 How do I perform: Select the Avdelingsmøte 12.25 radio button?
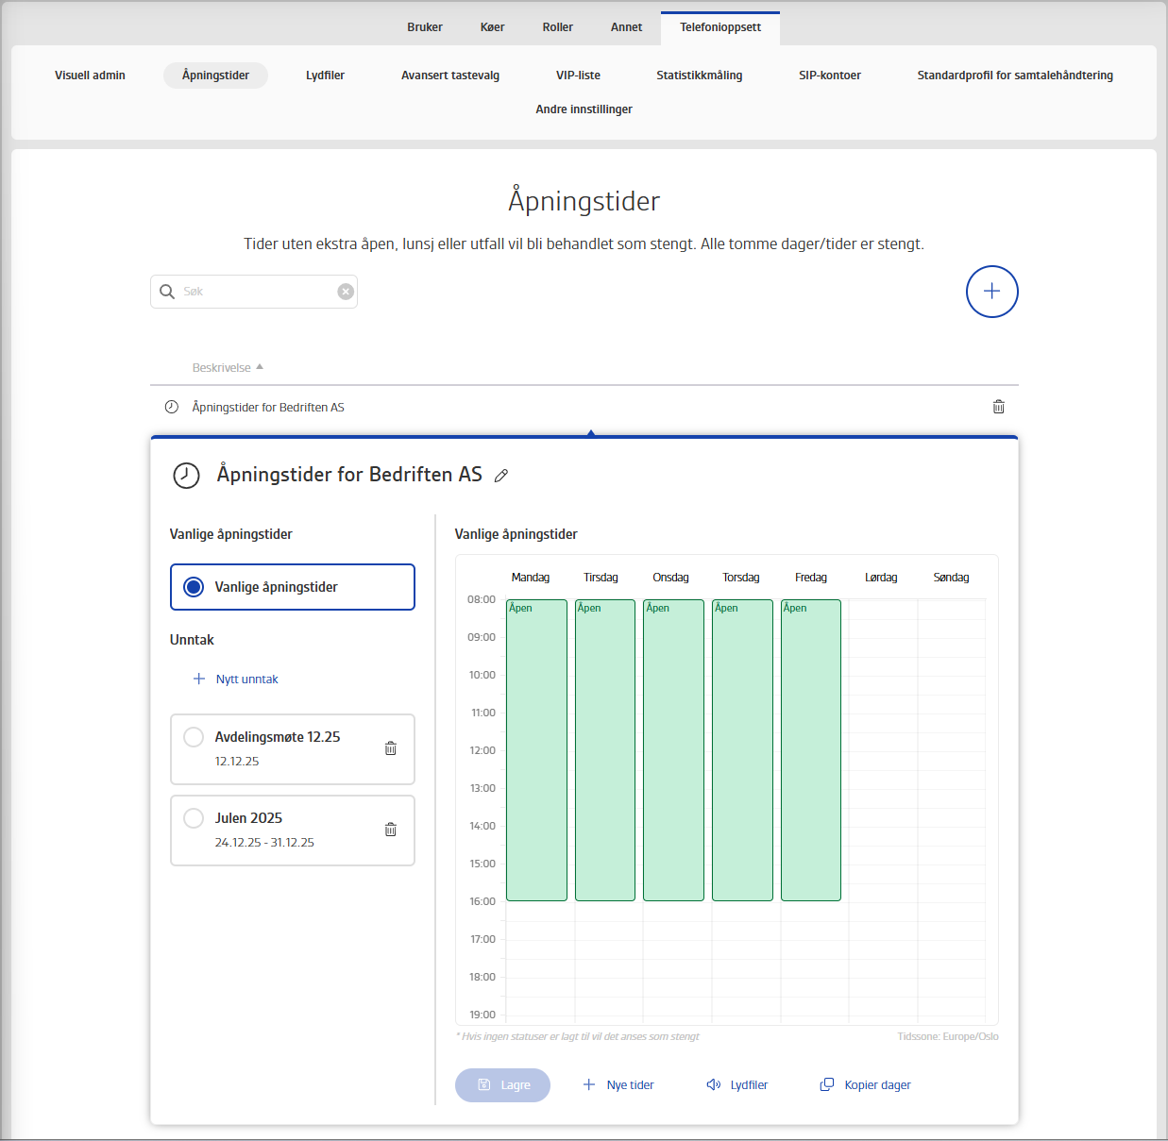[194, 737]
